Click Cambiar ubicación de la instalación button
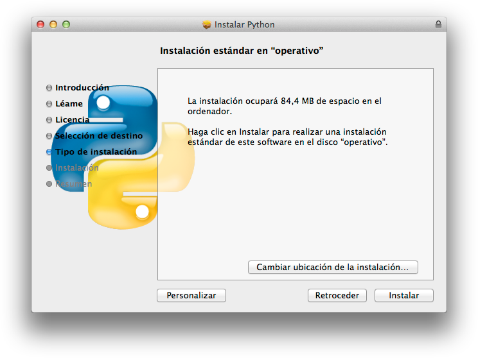Viewport: 478px width, 358px height. (x=333, y=267)
